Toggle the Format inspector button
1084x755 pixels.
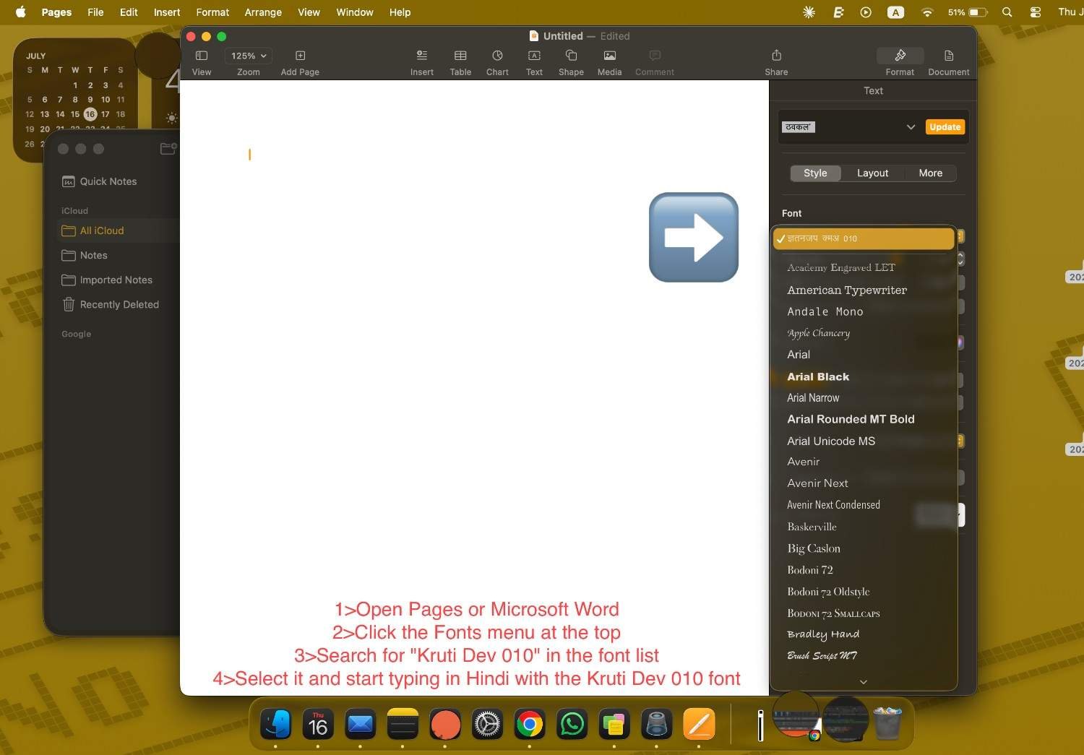click(x=900, y=56)
